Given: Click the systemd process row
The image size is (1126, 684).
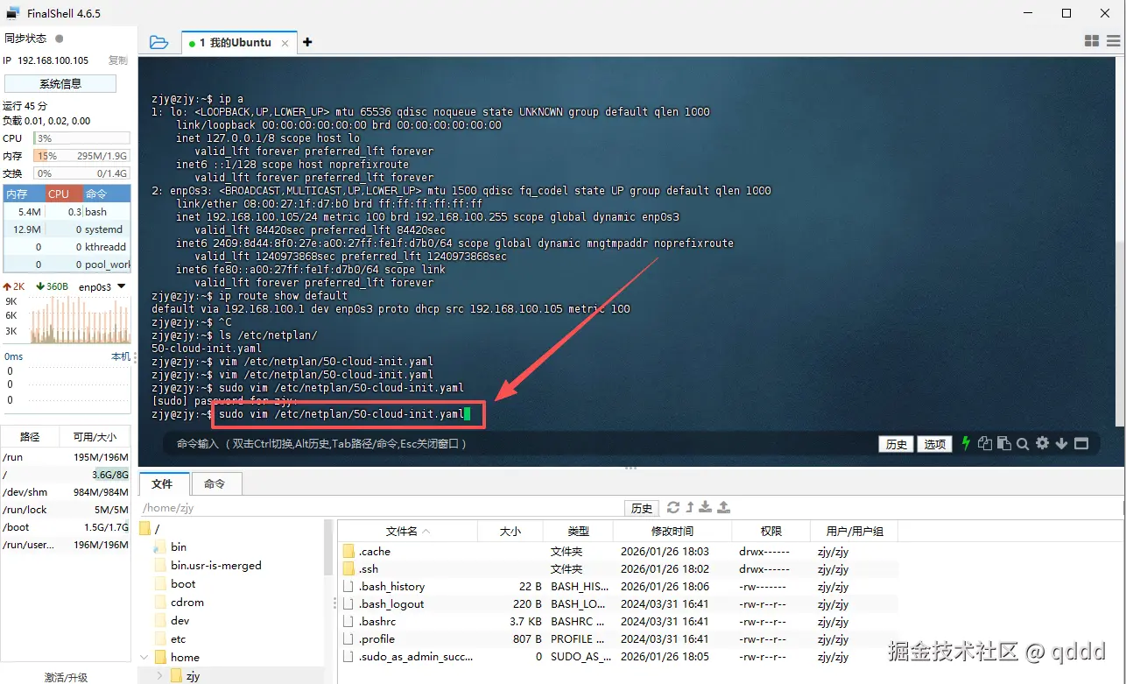Looking at the screenshot, I should (67, 229).
